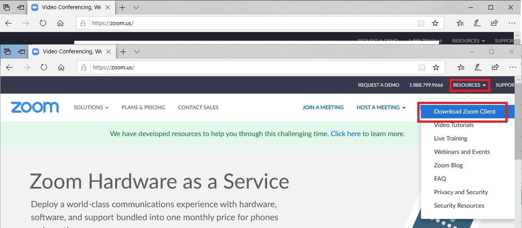Close Video Conferencing tab in front window
This screenshot has height=228, width=522.
coord(109,52)
